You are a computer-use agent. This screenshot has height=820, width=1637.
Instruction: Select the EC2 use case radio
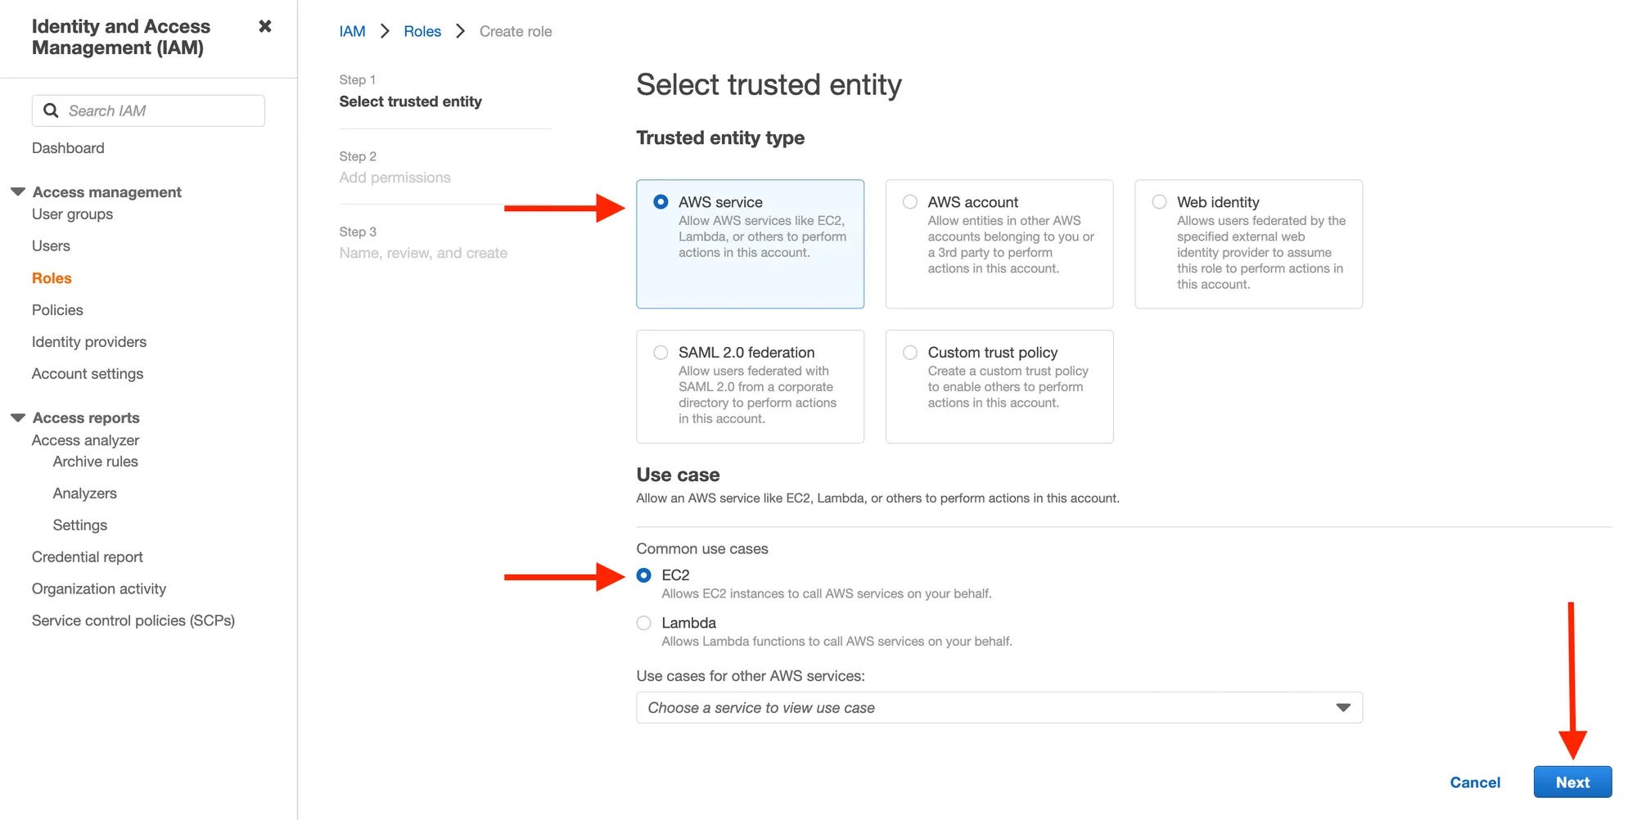coord(644,575)
